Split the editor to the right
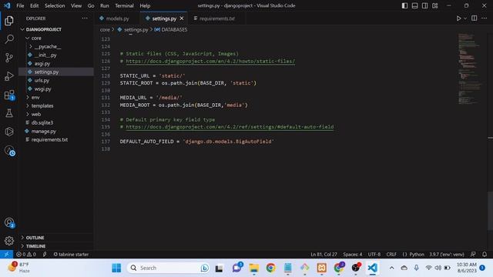 click(475, 18)
